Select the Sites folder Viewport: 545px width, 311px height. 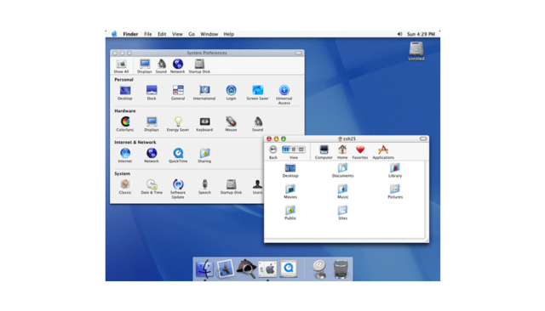[x=342, y=213]
